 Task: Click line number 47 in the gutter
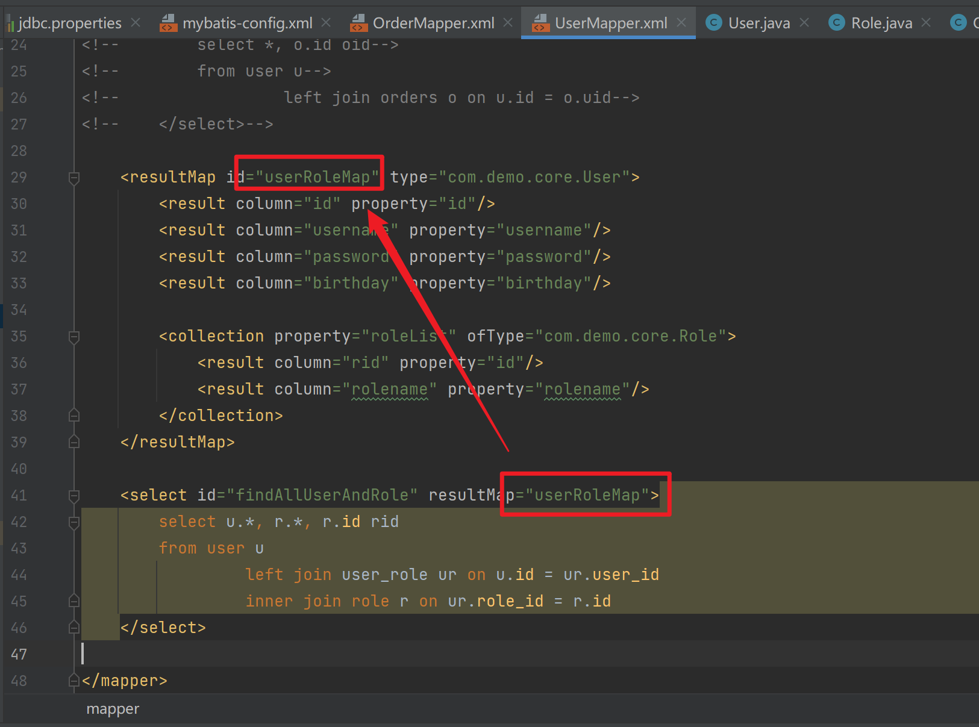(19, 654)
